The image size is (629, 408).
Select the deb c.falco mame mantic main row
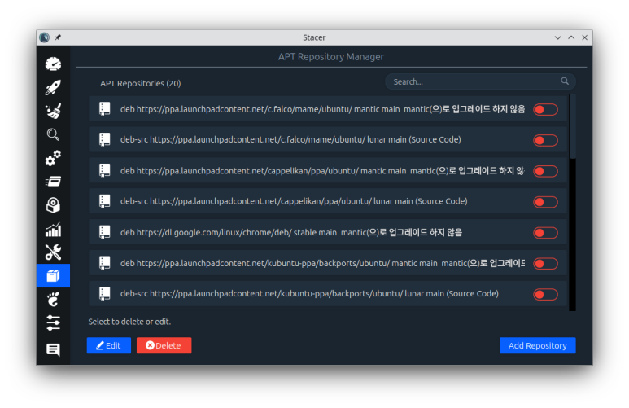[328, 109]
